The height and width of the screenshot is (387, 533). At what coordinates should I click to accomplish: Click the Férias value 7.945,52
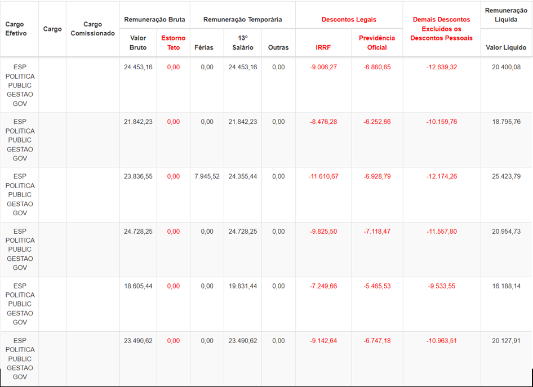point(207,176)
